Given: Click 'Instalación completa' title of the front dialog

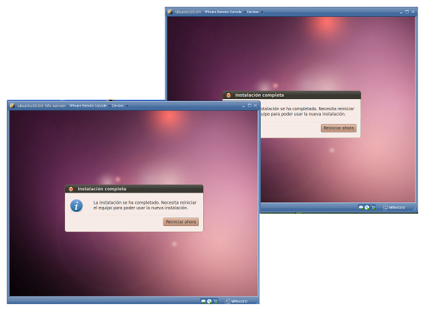Looking at the screenshot, I should (102, 189).
